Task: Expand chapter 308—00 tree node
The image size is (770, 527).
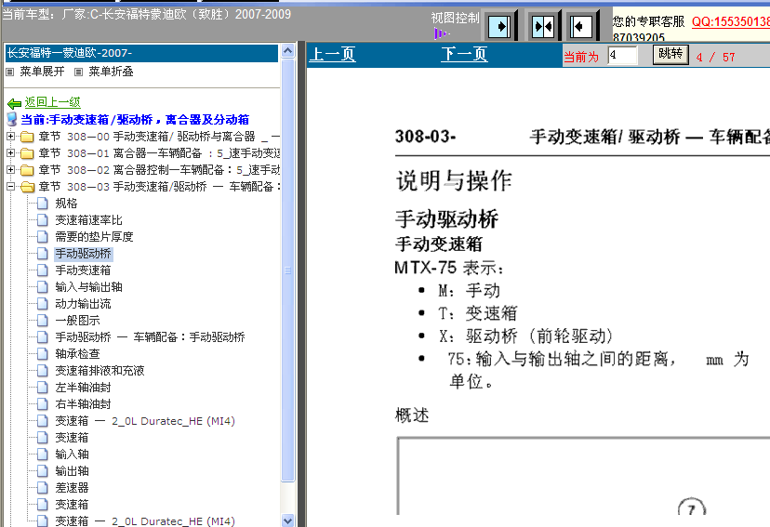Action: coord(10,136)
